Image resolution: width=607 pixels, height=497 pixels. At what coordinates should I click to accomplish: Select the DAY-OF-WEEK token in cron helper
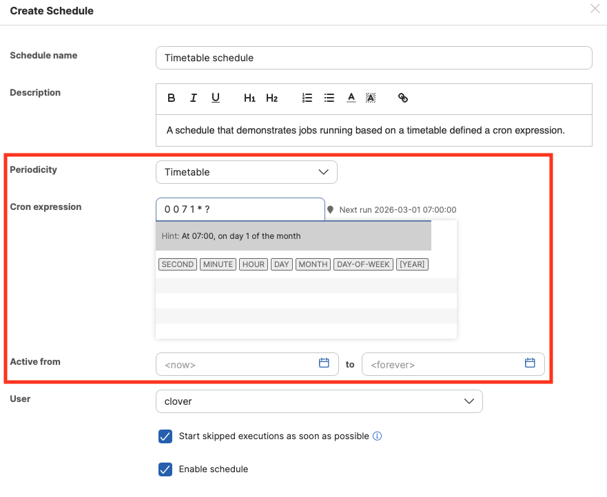(363, 264)
